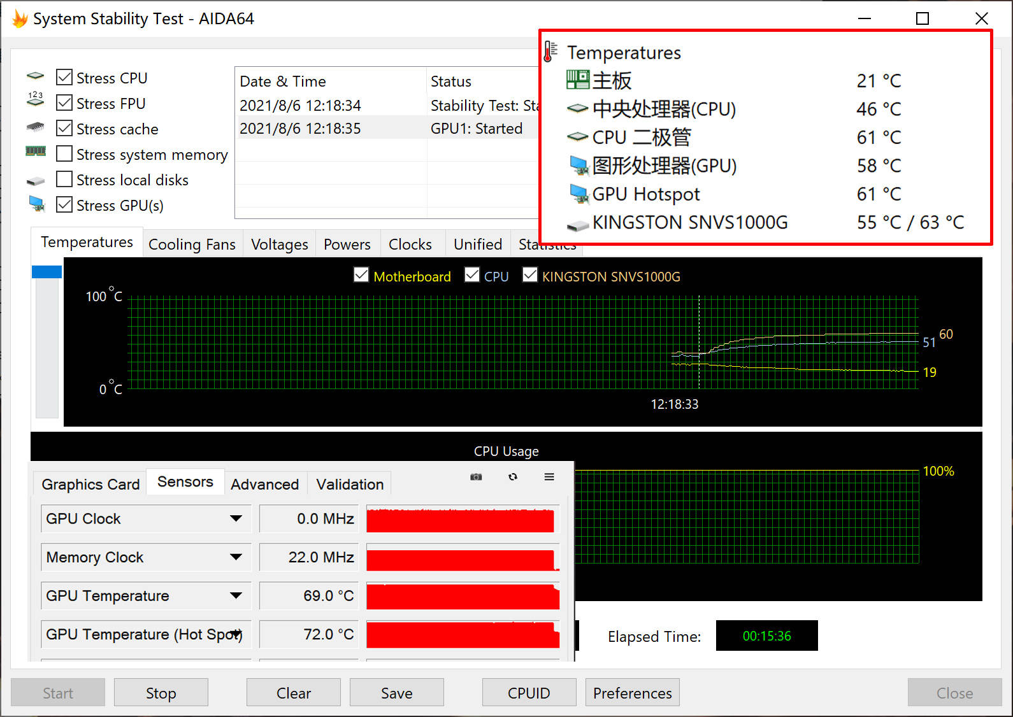This screenshot has width=1013, height=717.
Task: Switch to the Temperatures tab
Action: point(87,242)
